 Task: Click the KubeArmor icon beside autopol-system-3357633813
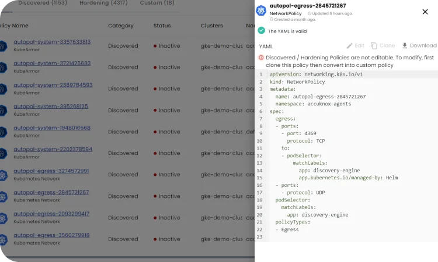[3, 45]
